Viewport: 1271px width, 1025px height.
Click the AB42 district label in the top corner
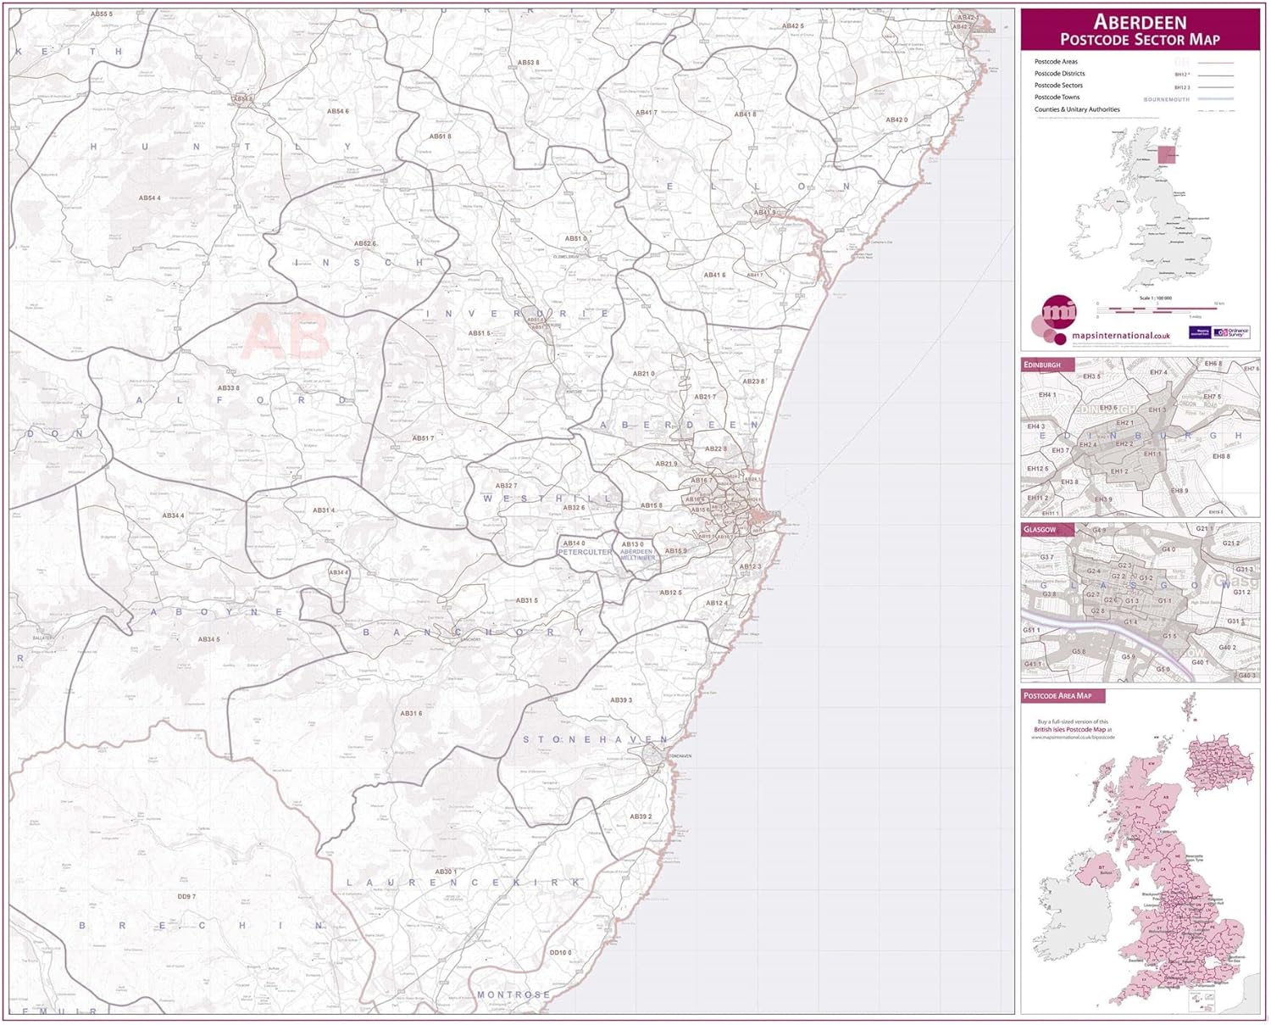(965, 17)
